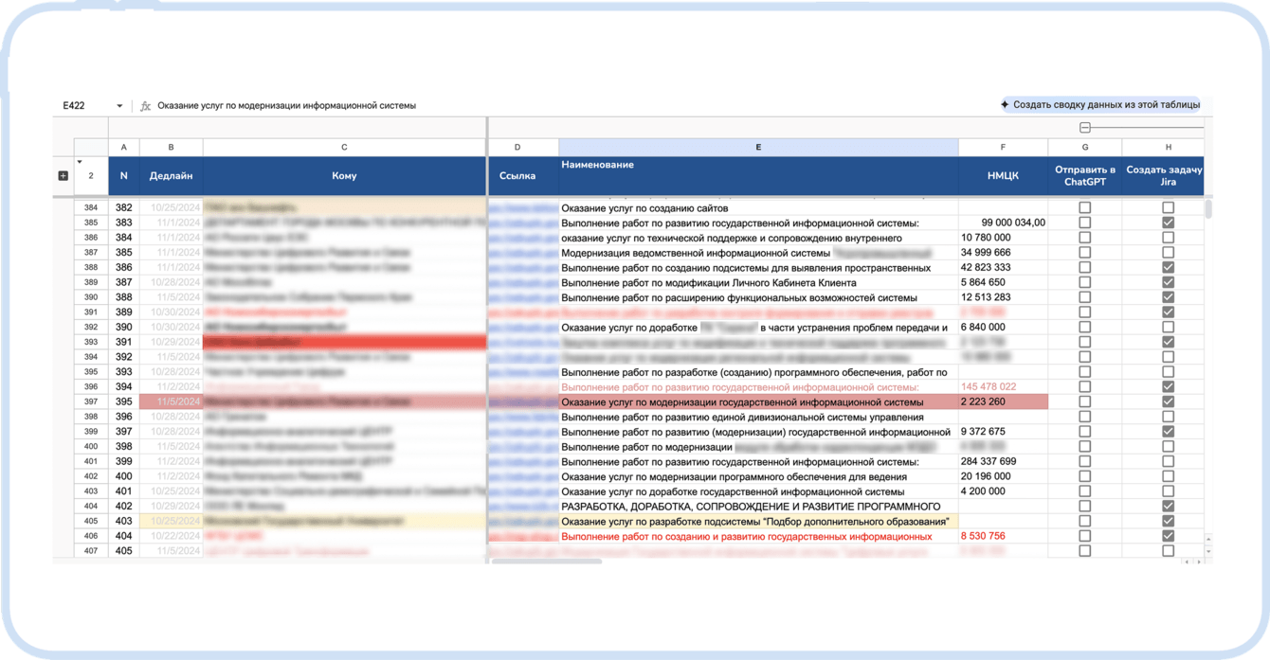Image resolution: width=1270 pixels, height=660 pixels.
Task: Select row header 397
Action: tap(91, 401)
